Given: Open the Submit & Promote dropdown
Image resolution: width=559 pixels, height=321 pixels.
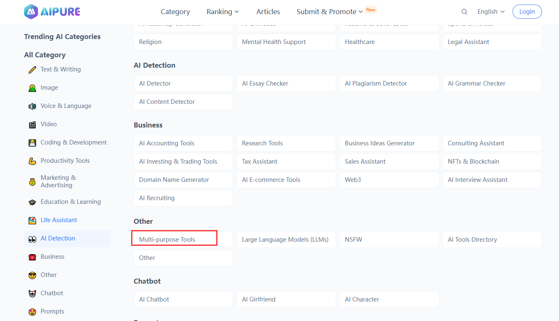Looking at the screenshot, I should pos(330,12).
